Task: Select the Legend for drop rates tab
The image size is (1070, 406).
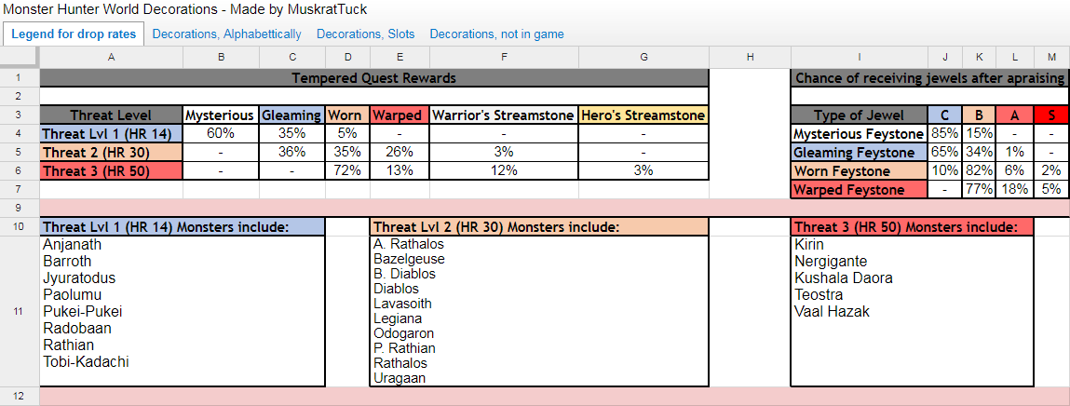Action: point(74,34)
